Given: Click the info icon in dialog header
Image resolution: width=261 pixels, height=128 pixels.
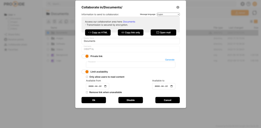Looking at the screenshot, I should pos(178,7).
